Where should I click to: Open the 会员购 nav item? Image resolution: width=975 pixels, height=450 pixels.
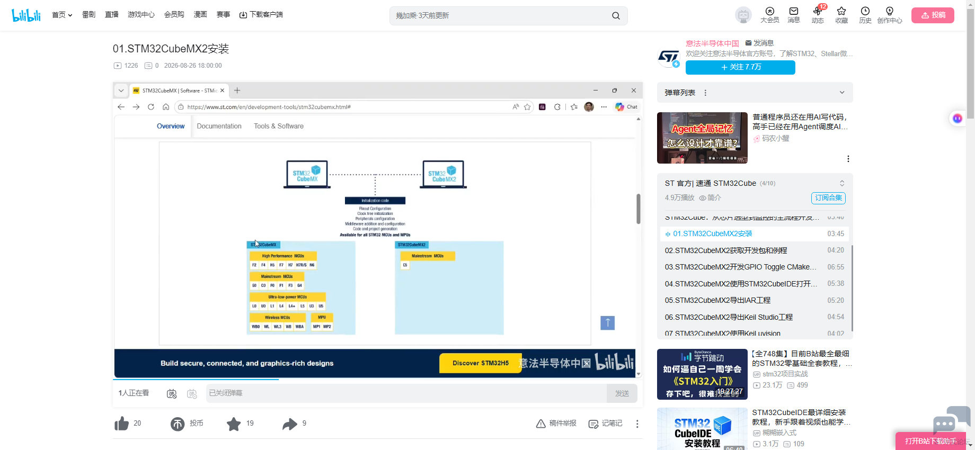pyautogui.click(x=174, y=15)
